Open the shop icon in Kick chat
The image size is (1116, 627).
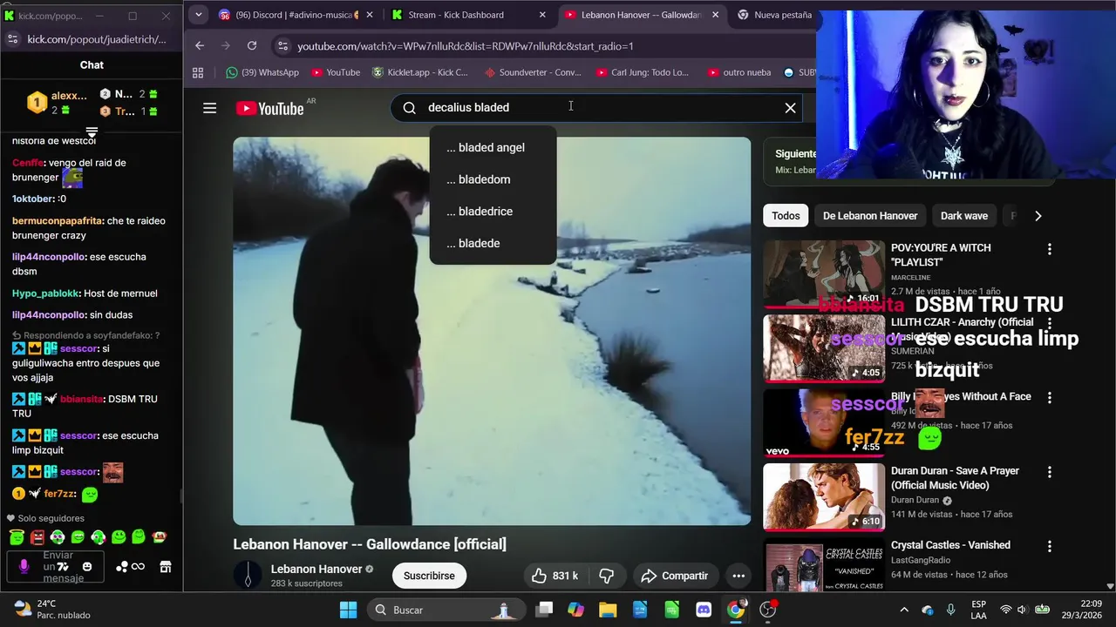(x=165, y=567)
